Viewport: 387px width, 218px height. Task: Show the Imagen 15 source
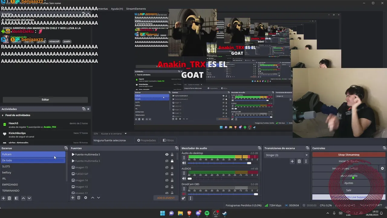tap(167, 167)
